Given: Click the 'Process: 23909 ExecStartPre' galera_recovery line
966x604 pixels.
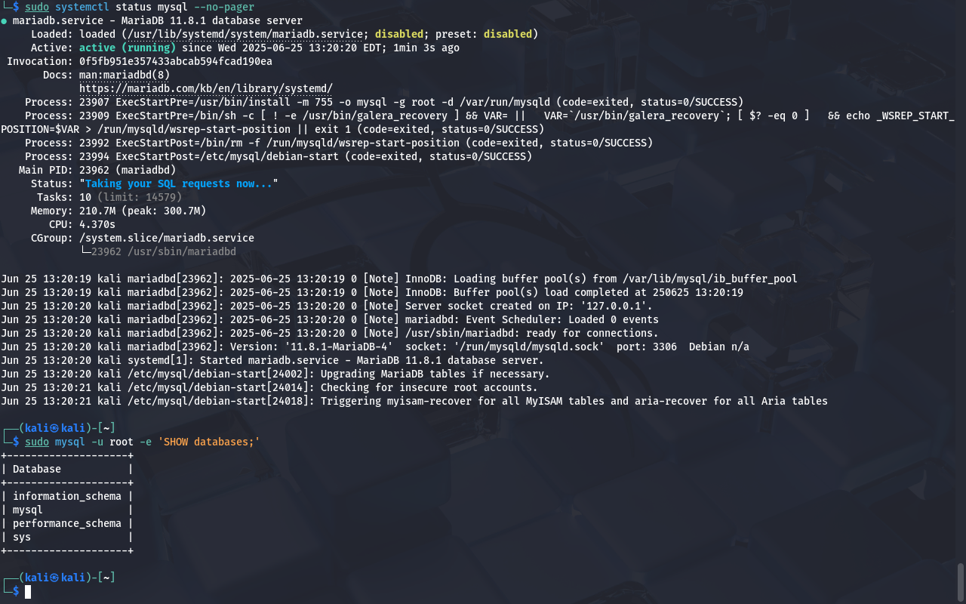Looking at the screenshot, I should click(x=478, y=122).
